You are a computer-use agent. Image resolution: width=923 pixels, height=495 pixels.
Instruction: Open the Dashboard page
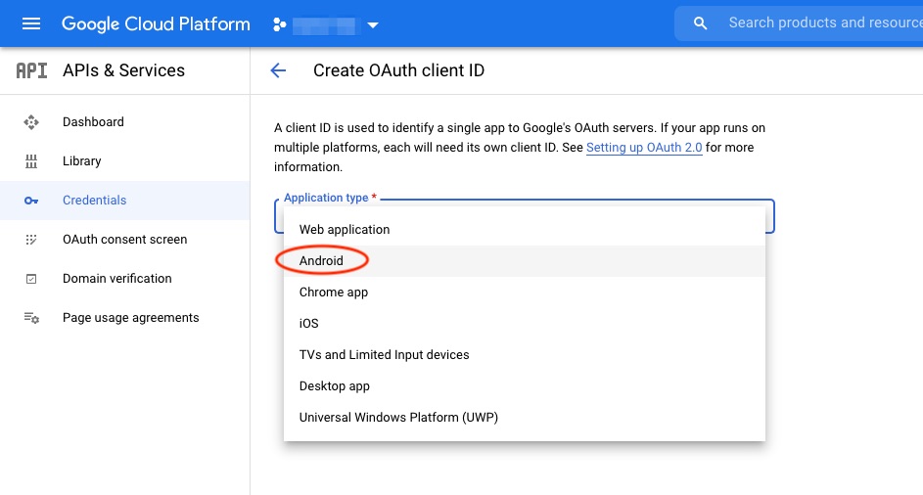[93, 122]
